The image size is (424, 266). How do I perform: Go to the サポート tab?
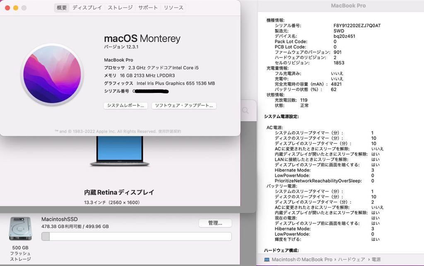(x=148, y=8)
